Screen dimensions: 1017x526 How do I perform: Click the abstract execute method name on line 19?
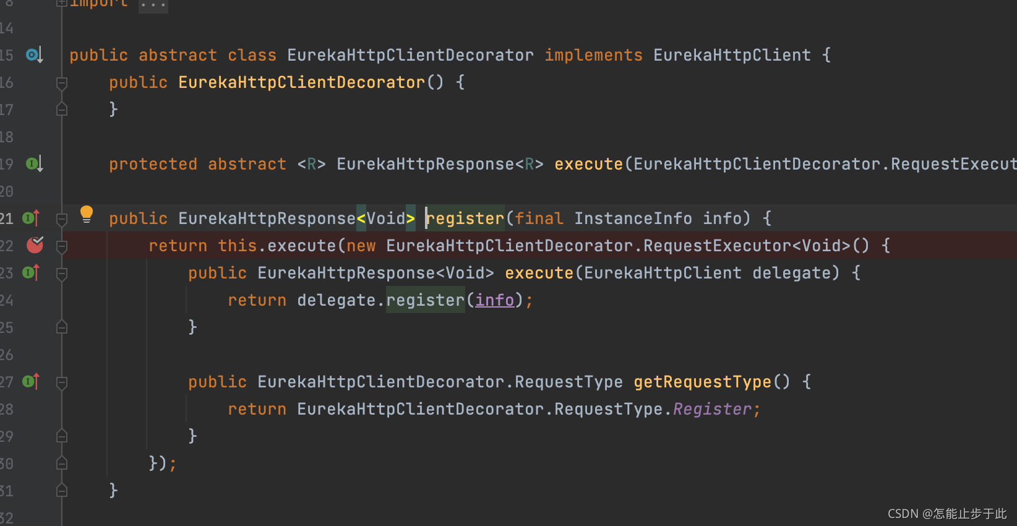[588, 164]
